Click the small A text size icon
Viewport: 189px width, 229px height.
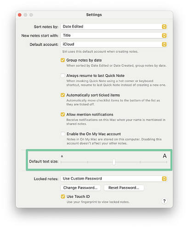[x=62, y=156]
